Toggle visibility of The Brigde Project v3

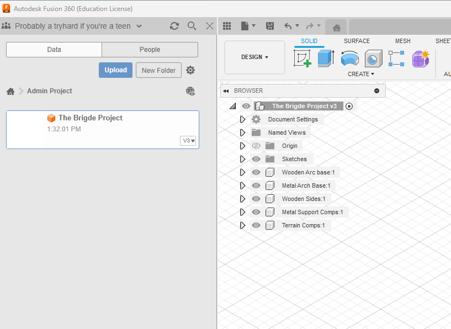246,106
